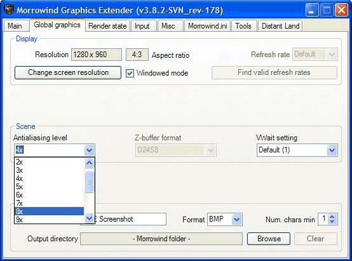
Task: Open the Render state tab
Action: [107, 26]
